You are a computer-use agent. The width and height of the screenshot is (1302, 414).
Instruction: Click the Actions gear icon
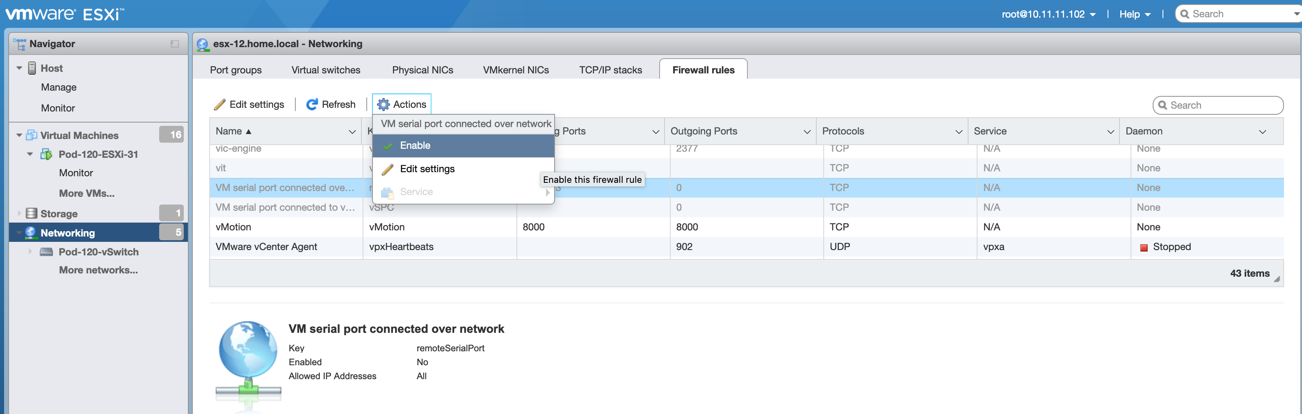[x=383, y=105]
